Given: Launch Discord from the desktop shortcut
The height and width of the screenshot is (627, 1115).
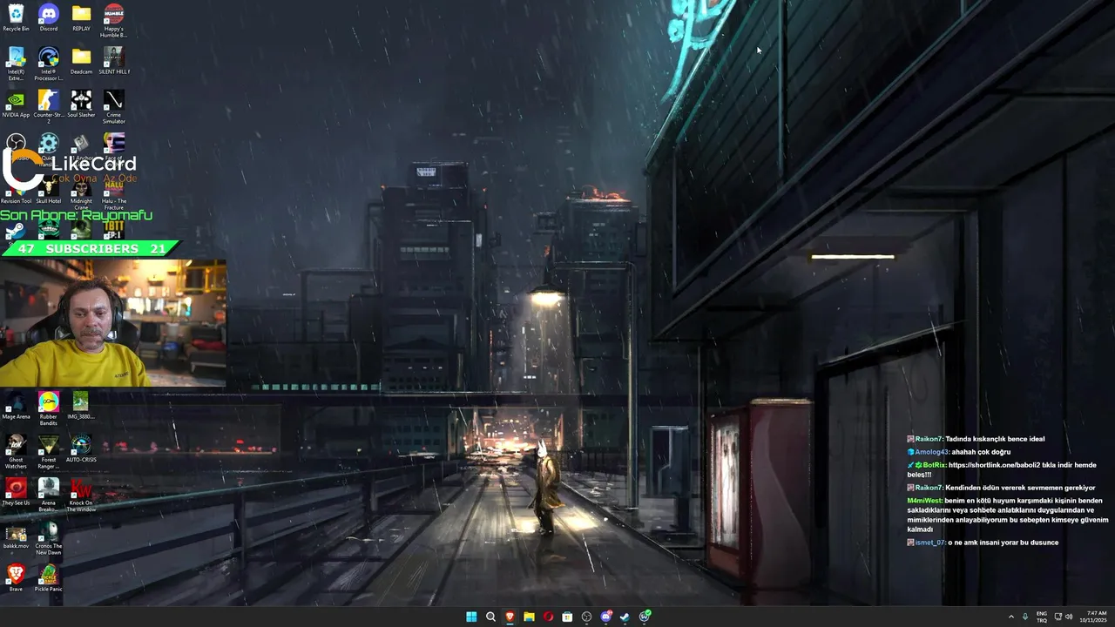Looking at the screenshot, I should [x=49, y=17].
